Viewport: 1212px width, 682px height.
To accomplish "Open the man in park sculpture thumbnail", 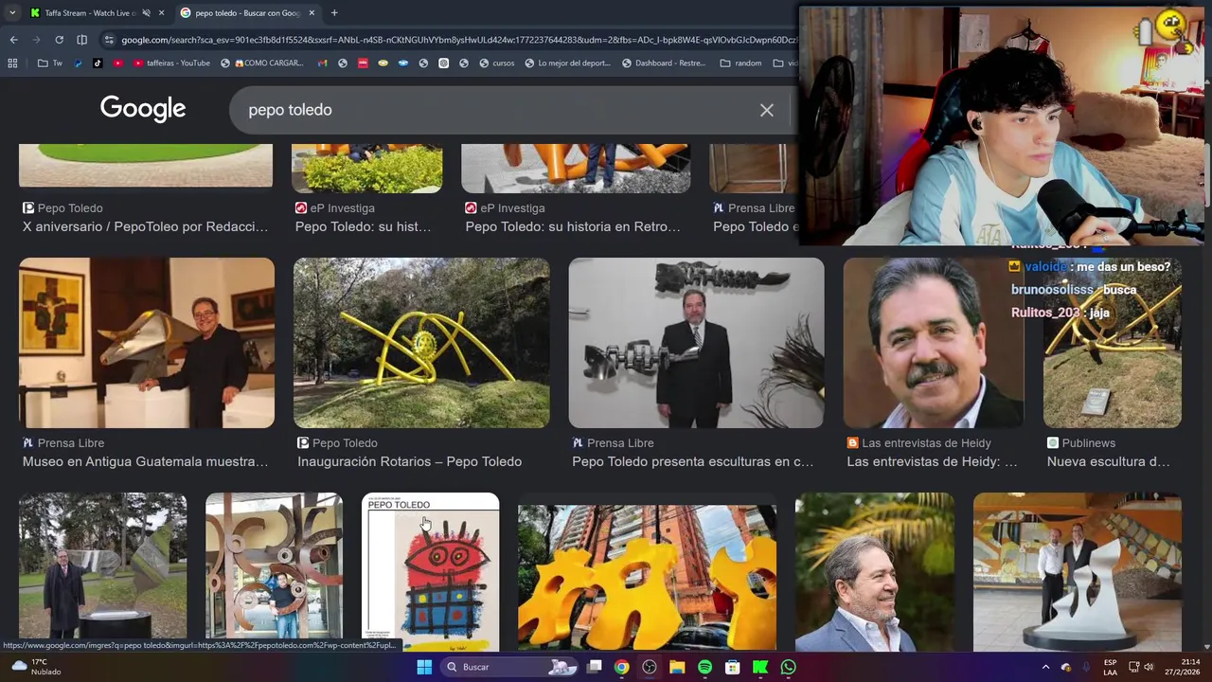I will (x=103, y=572).
